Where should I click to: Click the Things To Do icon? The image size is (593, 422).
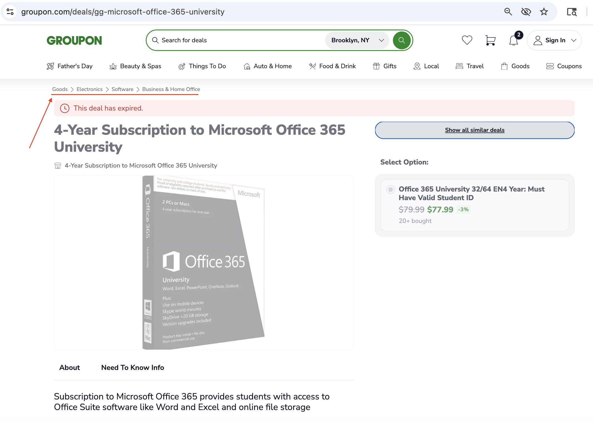click(182, 66)
